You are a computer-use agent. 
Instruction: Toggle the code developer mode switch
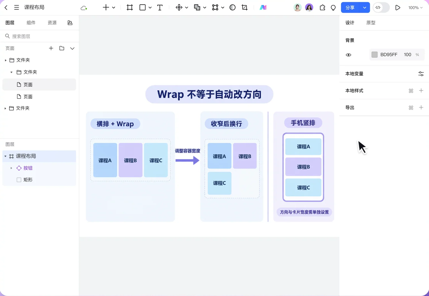(x=381, y=8)
